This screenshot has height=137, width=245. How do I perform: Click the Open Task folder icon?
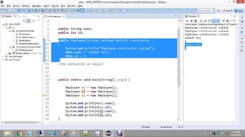click(x=66, y=11)
